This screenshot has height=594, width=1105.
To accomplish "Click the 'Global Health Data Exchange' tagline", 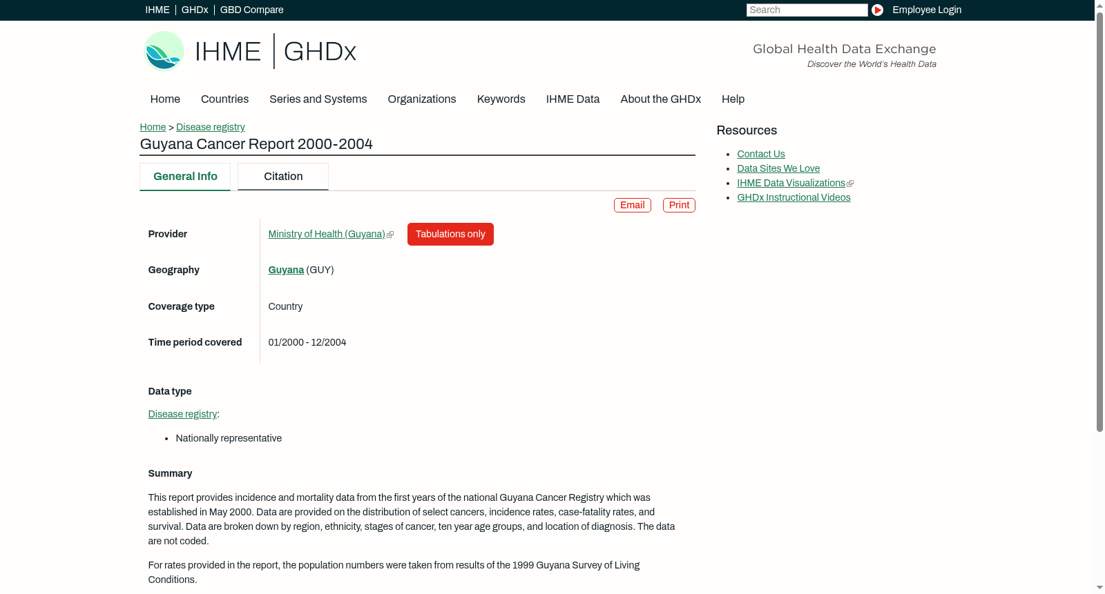I will pyautogui.click(x=844, y=49).
